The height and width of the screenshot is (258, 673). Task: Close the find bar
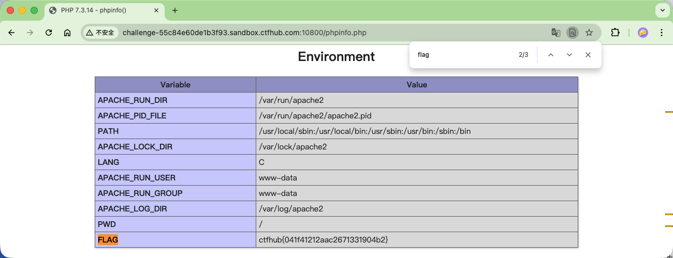coord(588,55)
